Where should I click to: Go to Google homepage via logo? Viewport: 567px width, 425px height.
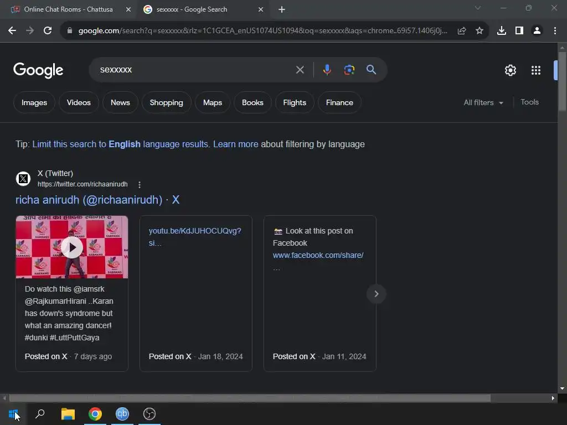click(x=38, y=70)
